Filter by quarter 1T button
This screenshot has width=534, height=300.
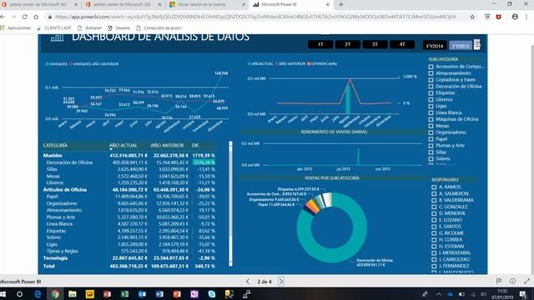[x=320, y=44]
